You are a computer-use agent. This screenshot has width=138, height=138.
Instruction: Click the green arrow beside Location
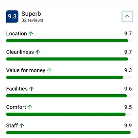31,34
